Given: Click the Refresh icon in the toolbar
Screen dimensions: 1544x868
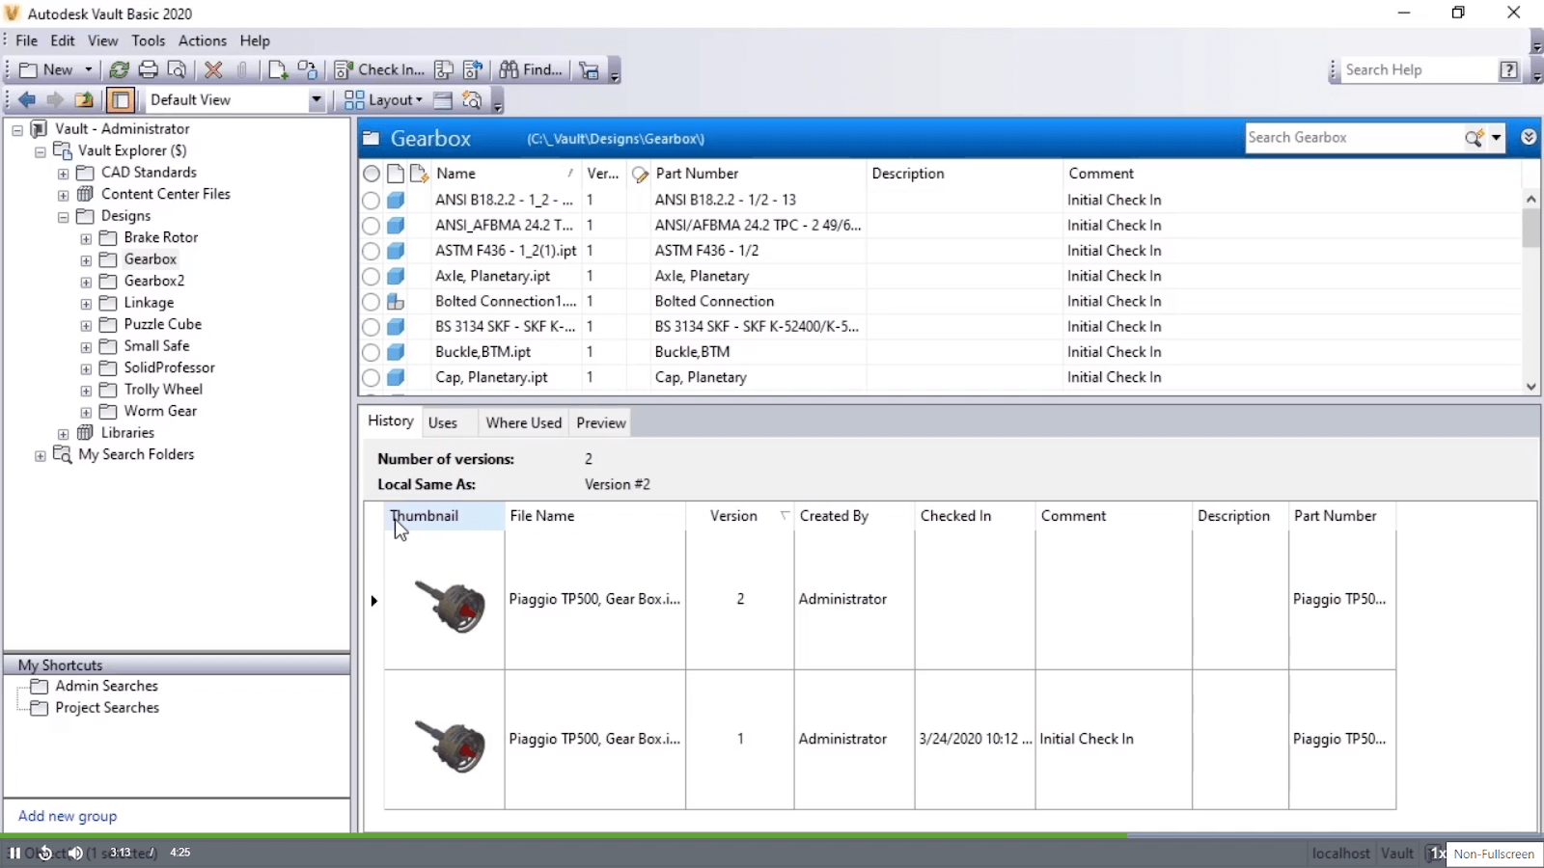Looking at the screenshot, I should 119,69.
